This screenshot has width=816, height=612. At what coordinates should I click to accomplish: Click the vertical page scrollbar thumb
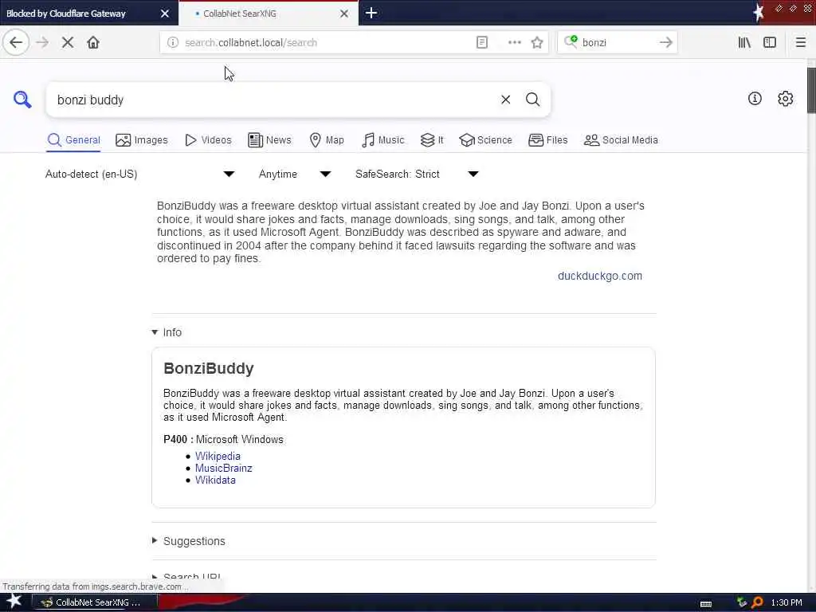pos(810,89)
